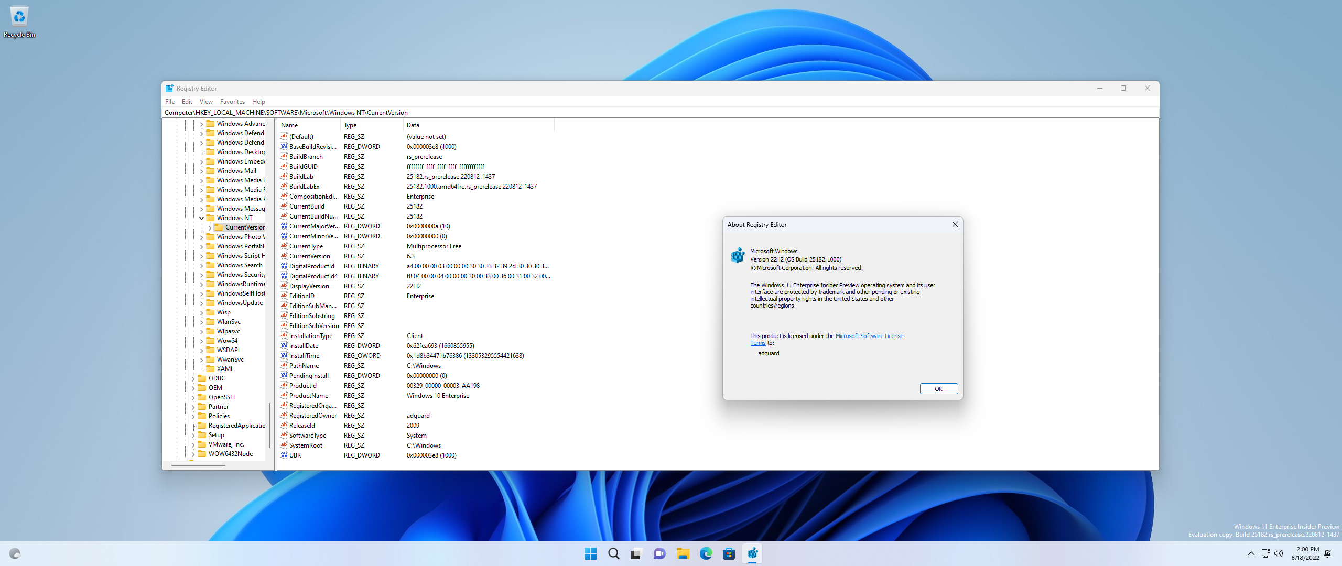Click the taskbar widgets icon
The height and width of the screenshot is (566, 1342).
[x=15, y=553]
